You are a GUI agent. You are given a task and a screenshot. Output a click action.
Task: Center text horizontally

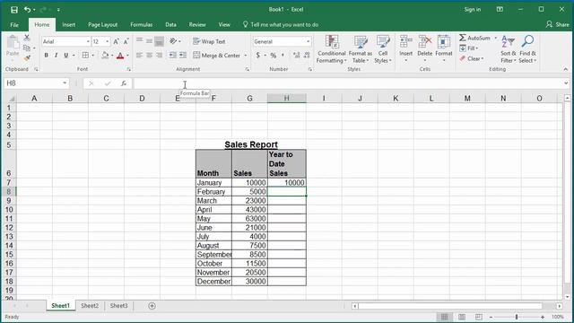tap(149, 56)
